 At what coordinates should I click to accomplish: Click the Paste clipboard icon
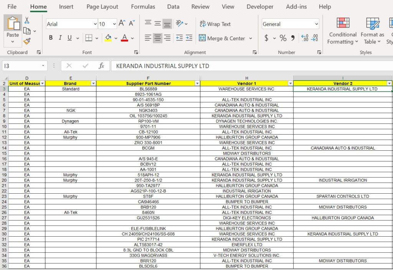pyautogui.click(x=13, y=23)
